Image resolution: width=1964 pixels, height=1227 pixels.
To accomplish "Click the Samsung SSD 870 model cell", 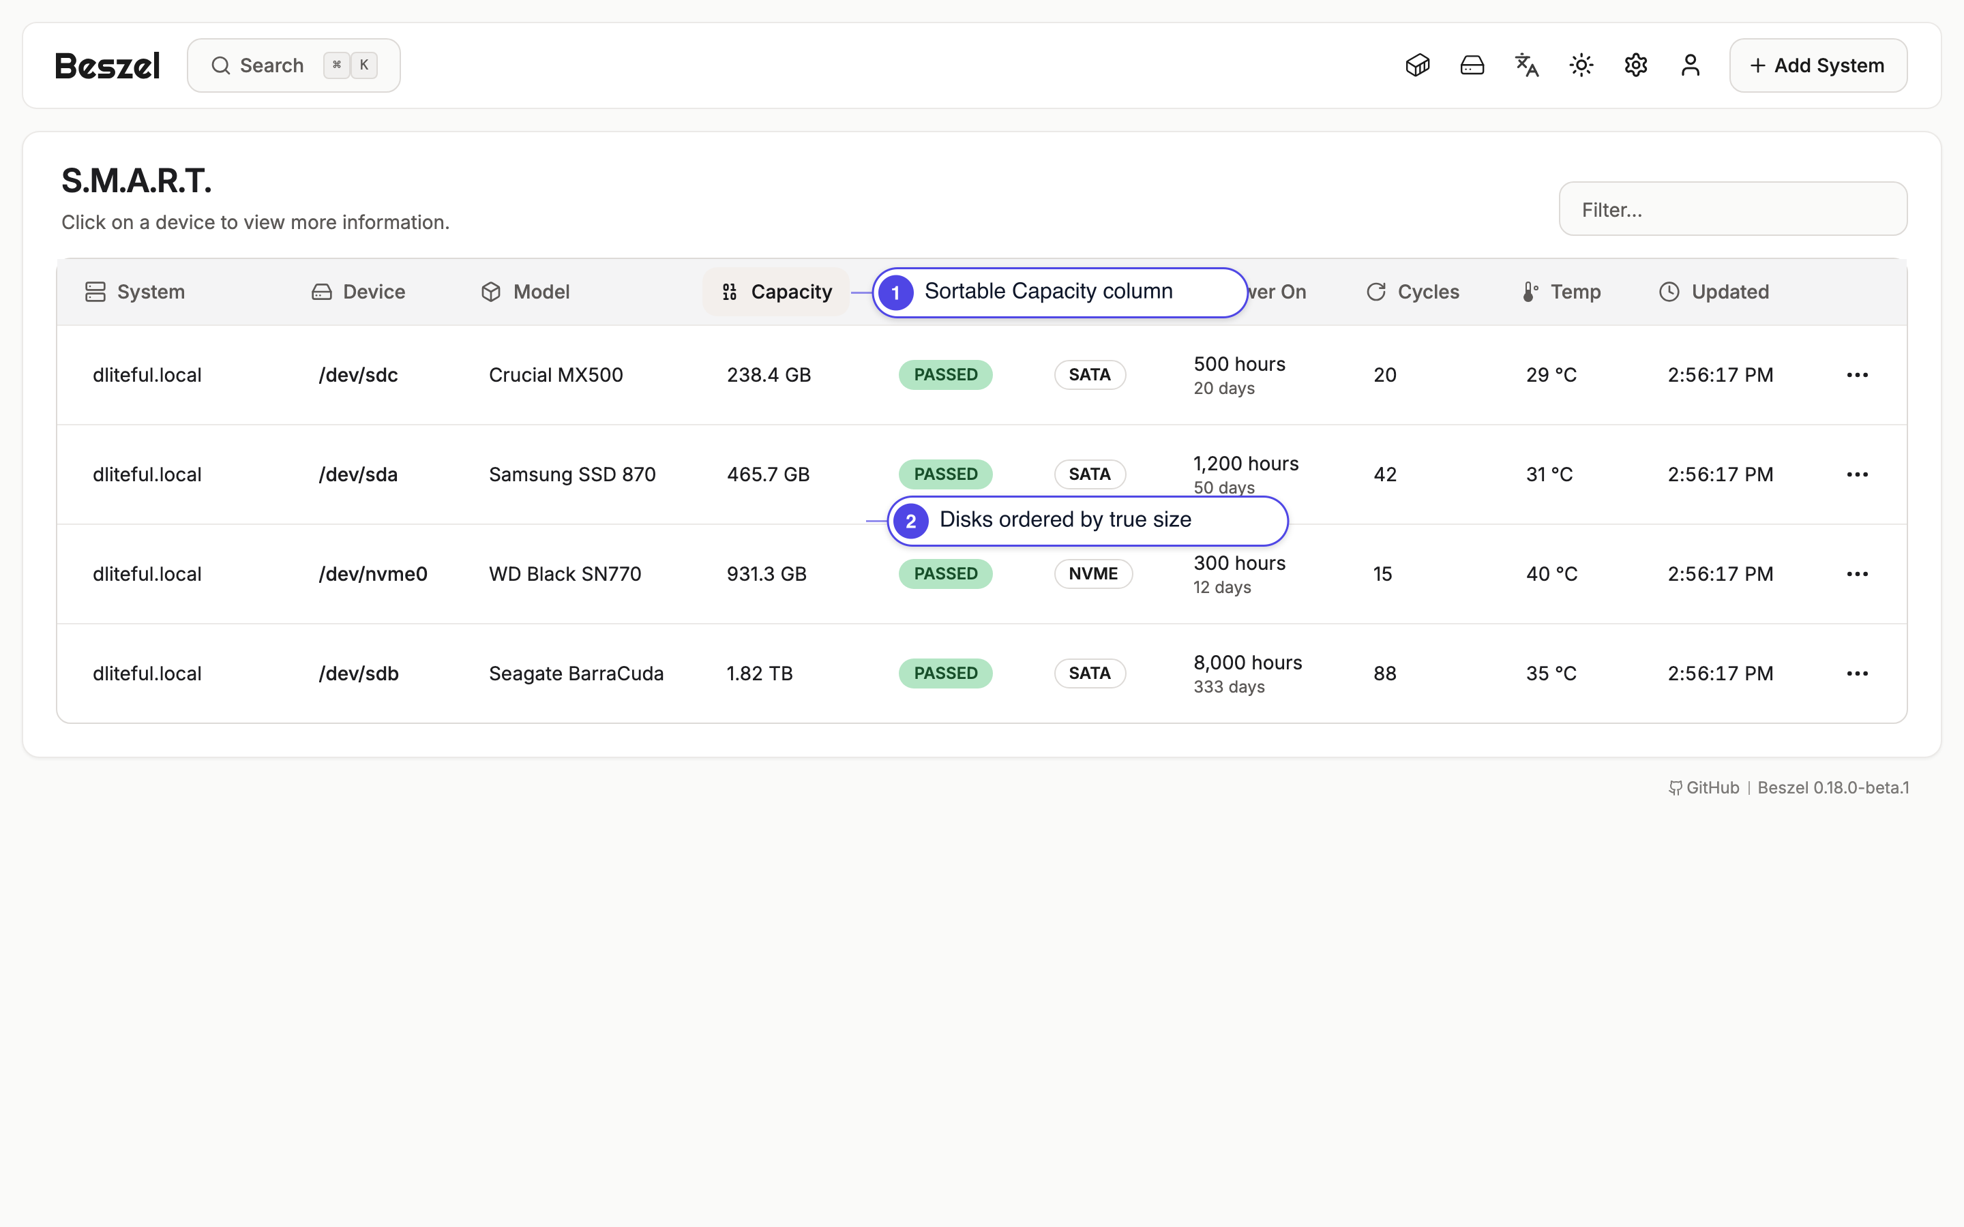I will click(572, 474).
